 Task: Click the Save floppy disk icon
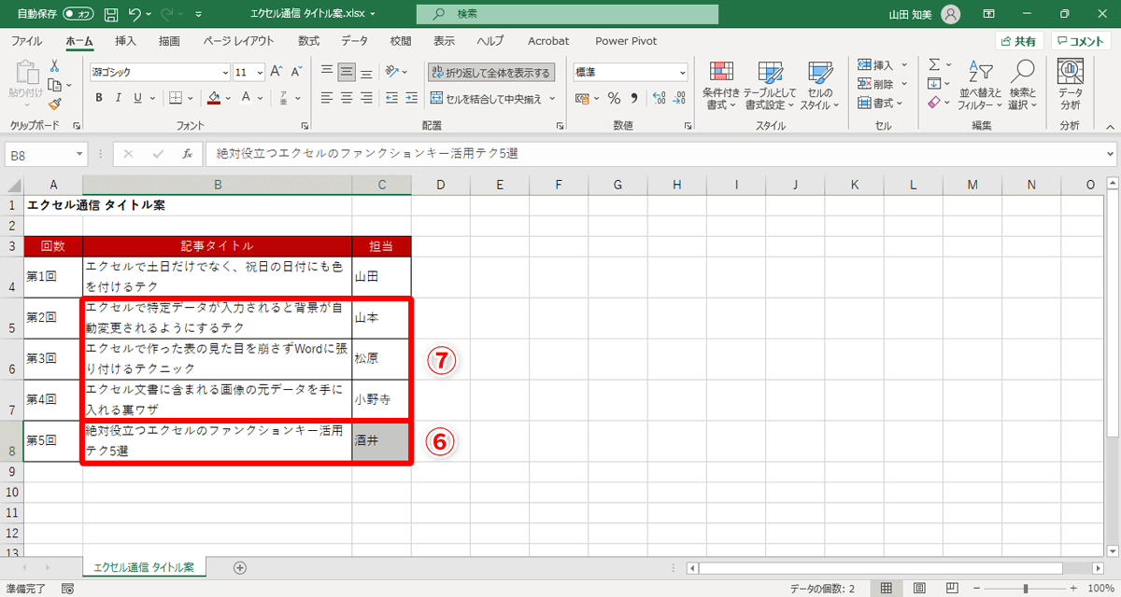[111, 14]
